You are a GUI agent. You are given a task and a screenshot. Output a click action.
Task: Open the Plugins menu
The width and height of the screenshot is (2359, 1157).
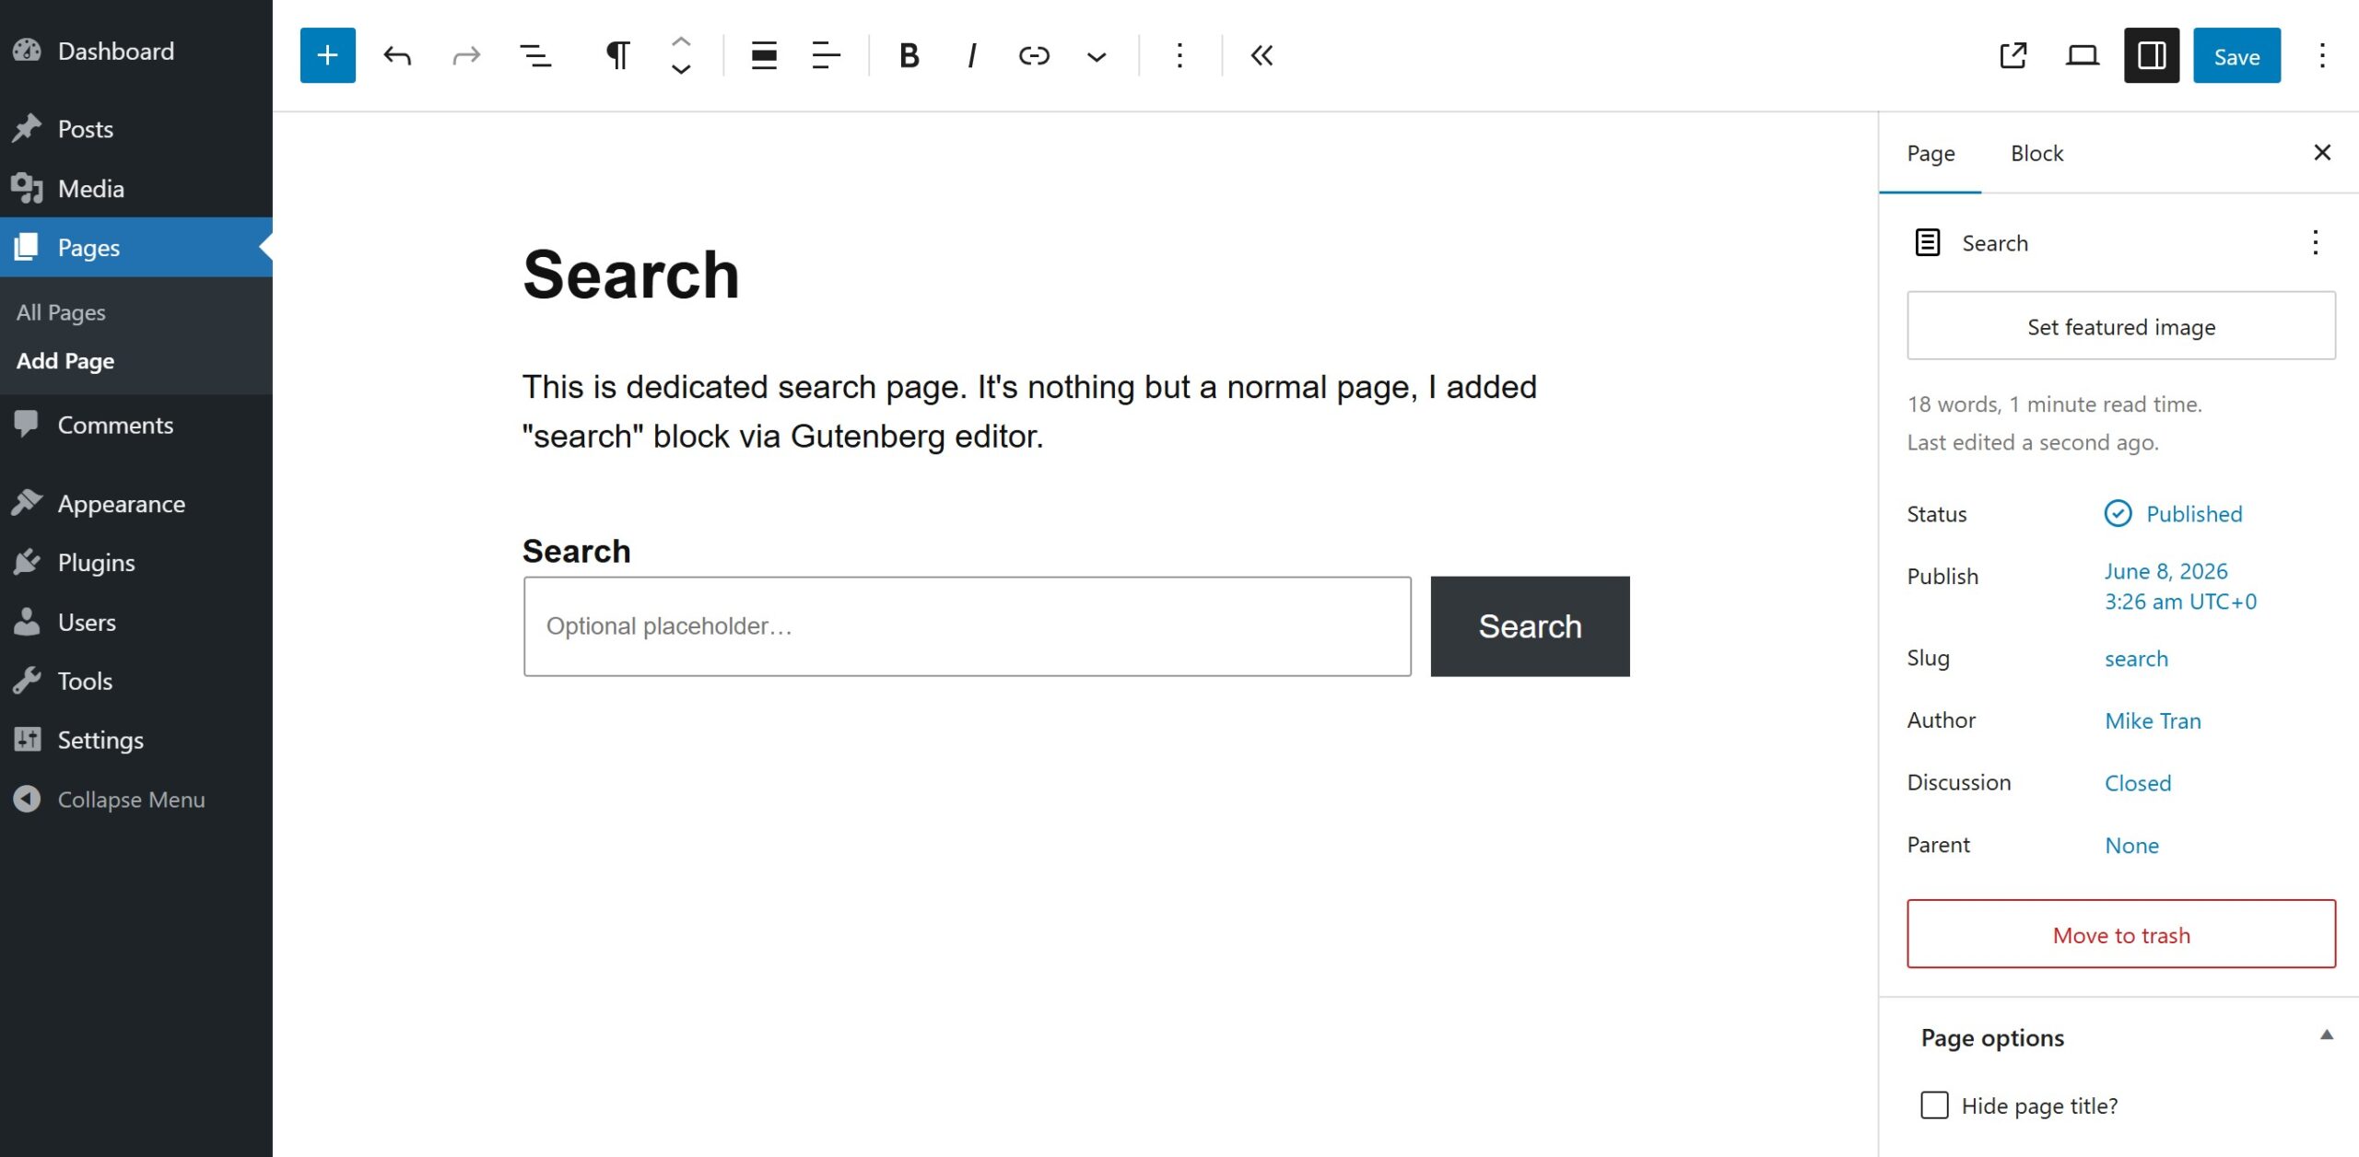136,562
